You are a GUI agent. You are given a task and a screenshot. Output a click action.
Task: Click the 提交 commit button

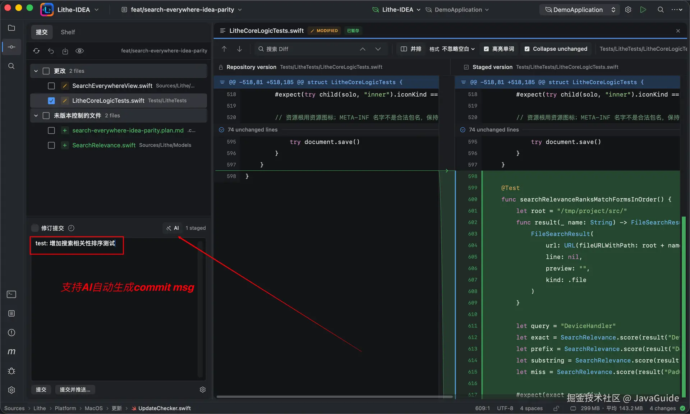click(41, 390)
